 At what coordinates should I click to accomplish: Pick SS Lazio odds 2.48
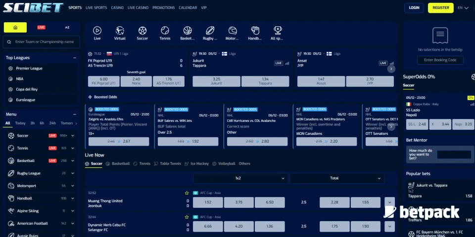(x=417, y=124)
